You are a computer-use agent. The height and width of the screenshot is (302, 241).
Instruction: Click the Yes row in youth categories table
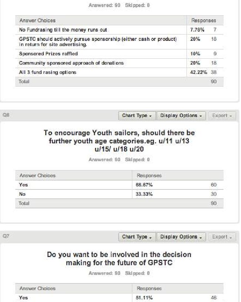click(x=119, y=185)
